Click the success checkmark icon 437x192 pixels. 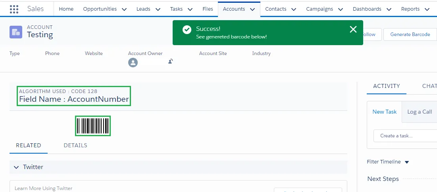(x=187, y=29)
